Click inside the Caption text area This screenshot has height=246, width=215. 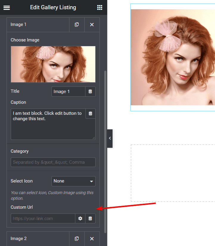click(x=53, y=124)
